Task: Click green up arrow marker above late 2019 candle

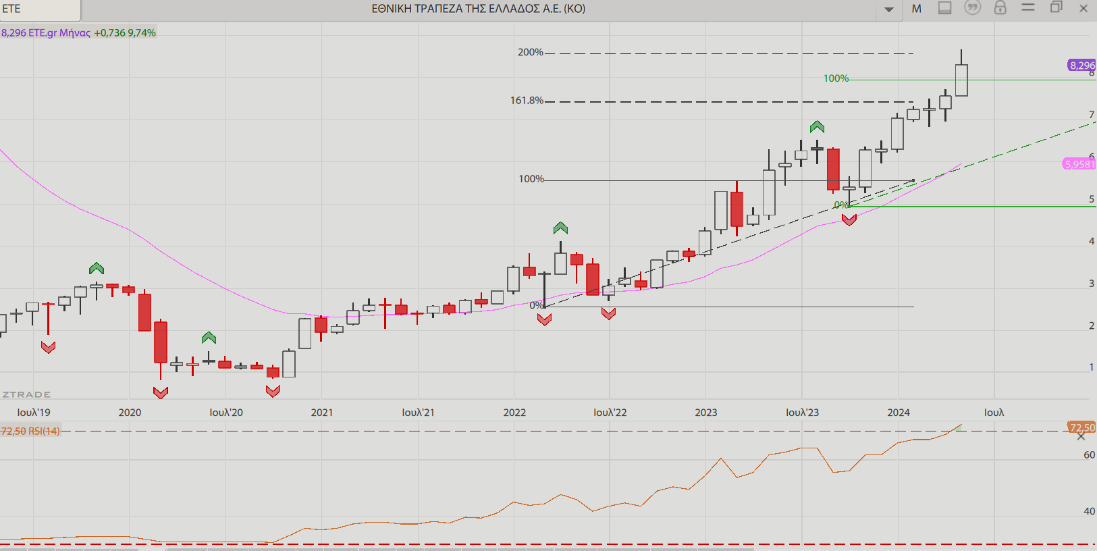Action: pyautogui.click(x=97, y=268)
